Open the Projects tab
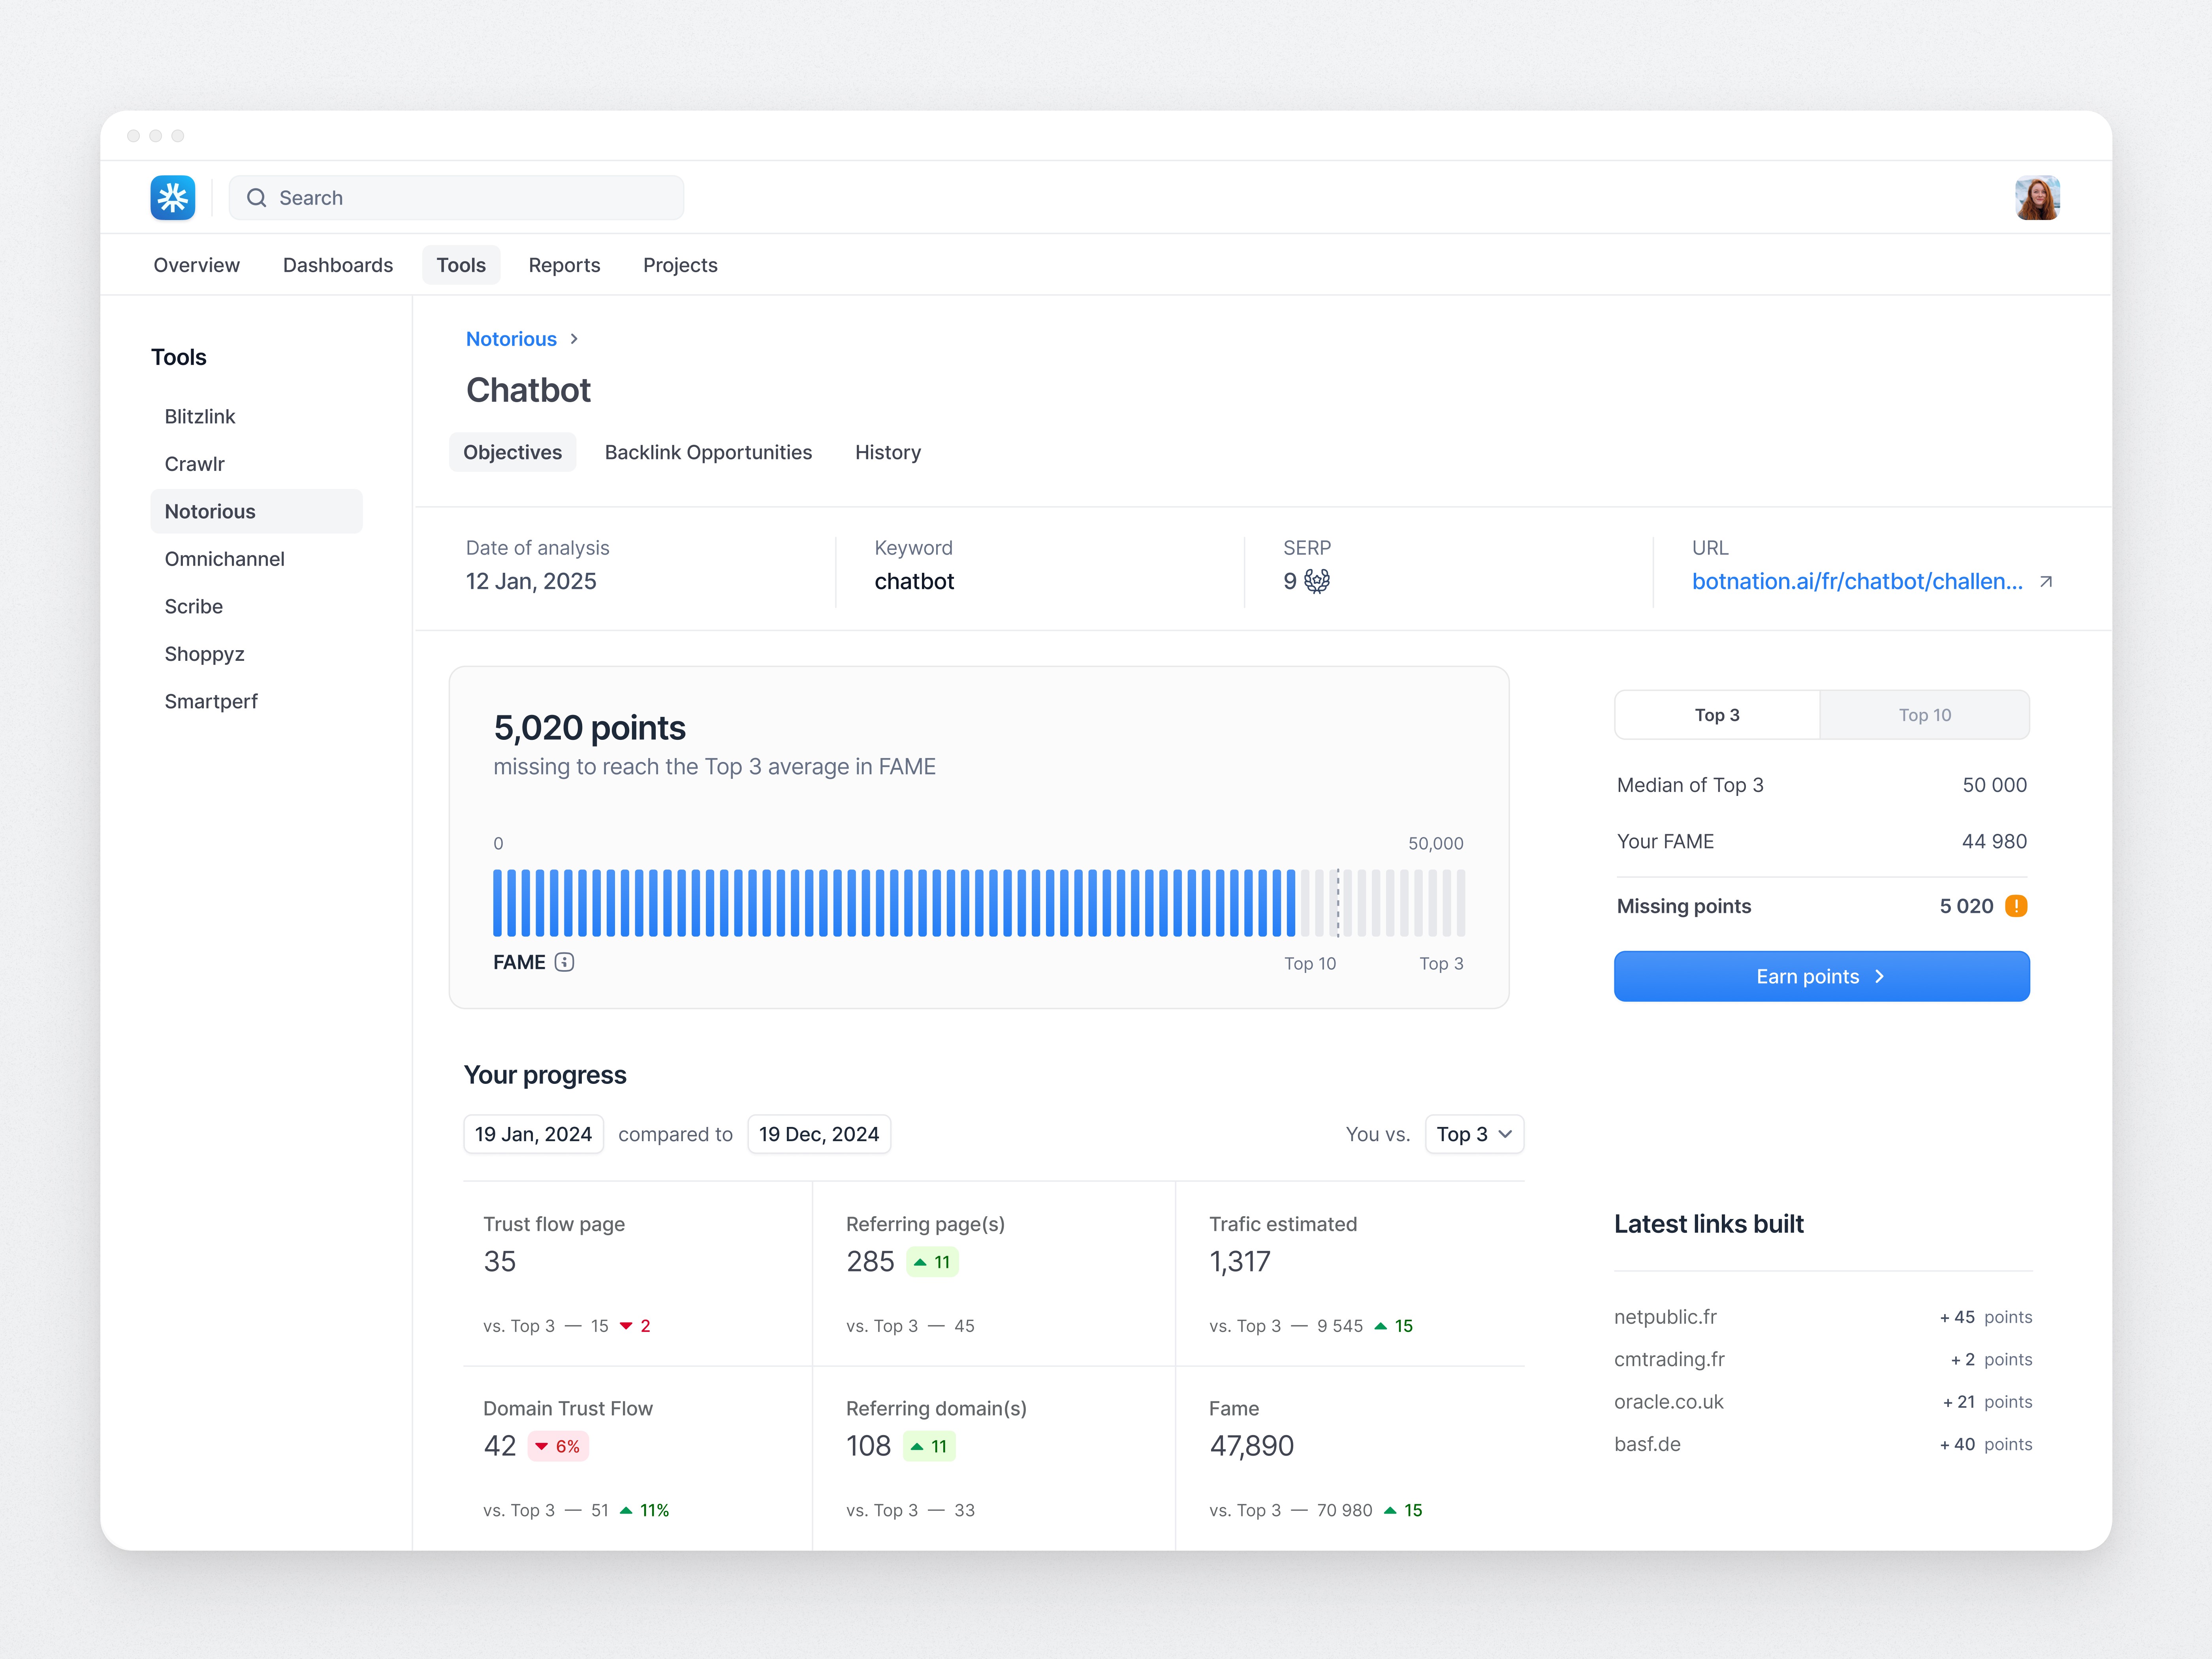The image size is (2212, 1659). click(x=681, y=265)
